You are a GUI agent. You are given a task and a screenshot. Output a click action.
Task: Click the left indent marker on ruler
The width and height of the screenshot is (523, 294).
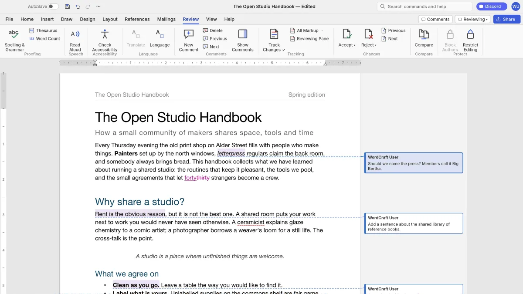[95, 63]
